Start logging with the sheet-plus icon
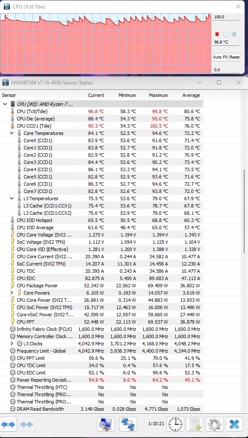The height and width of the screenshot is (438, 248). coord(195,424)
